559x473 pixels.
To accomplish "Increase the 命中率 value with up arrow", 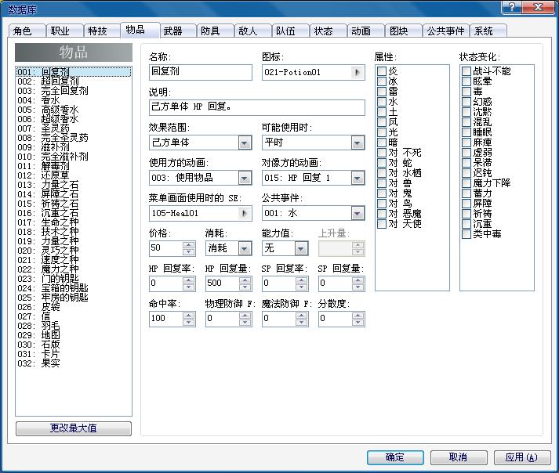I will (189, 316).
